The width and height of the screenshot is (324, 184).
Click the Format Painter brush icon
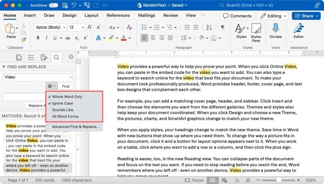click(x=23, y=39)
